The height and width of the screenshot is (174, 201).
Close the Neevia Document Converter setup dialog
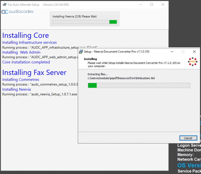(x=194, y=52)
